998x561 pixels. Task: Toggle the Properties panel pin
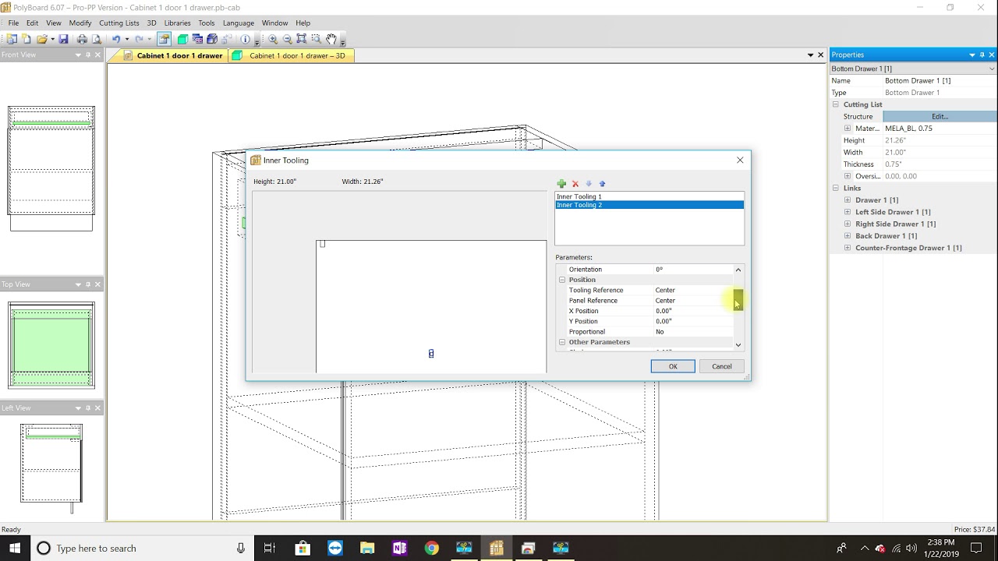(982, 55)
